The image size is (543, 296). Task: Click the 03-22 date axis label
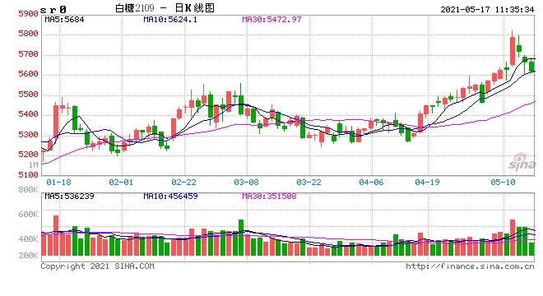(309, 182)
